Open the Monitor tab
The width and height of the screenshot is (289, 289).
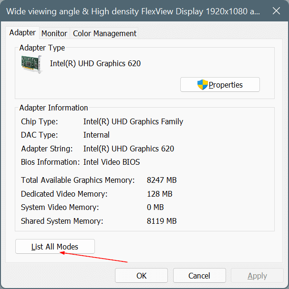pyautogui.click(x=54, y=33)
